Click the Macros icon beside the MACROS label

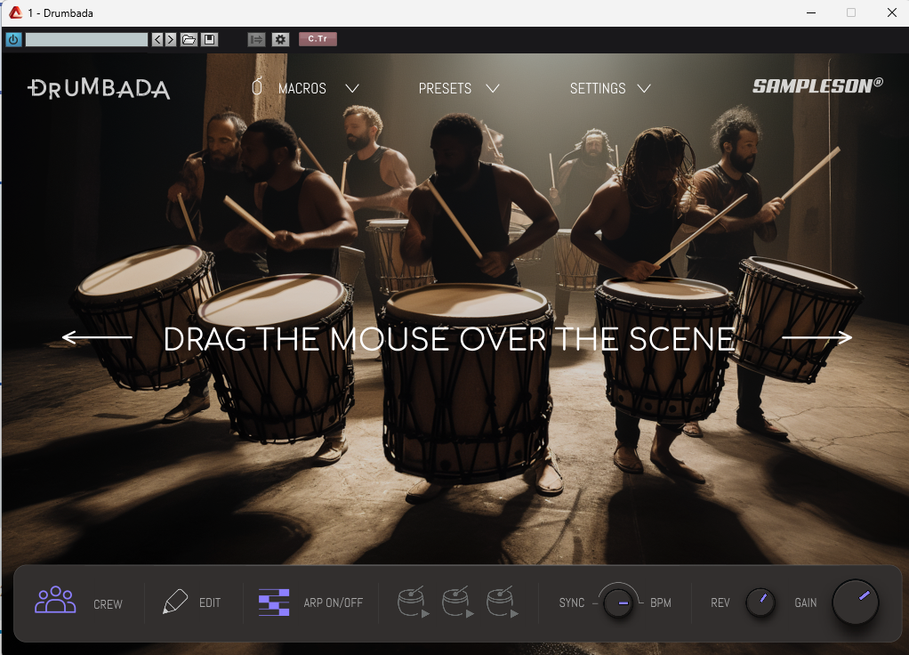click(x=257, y=86)
